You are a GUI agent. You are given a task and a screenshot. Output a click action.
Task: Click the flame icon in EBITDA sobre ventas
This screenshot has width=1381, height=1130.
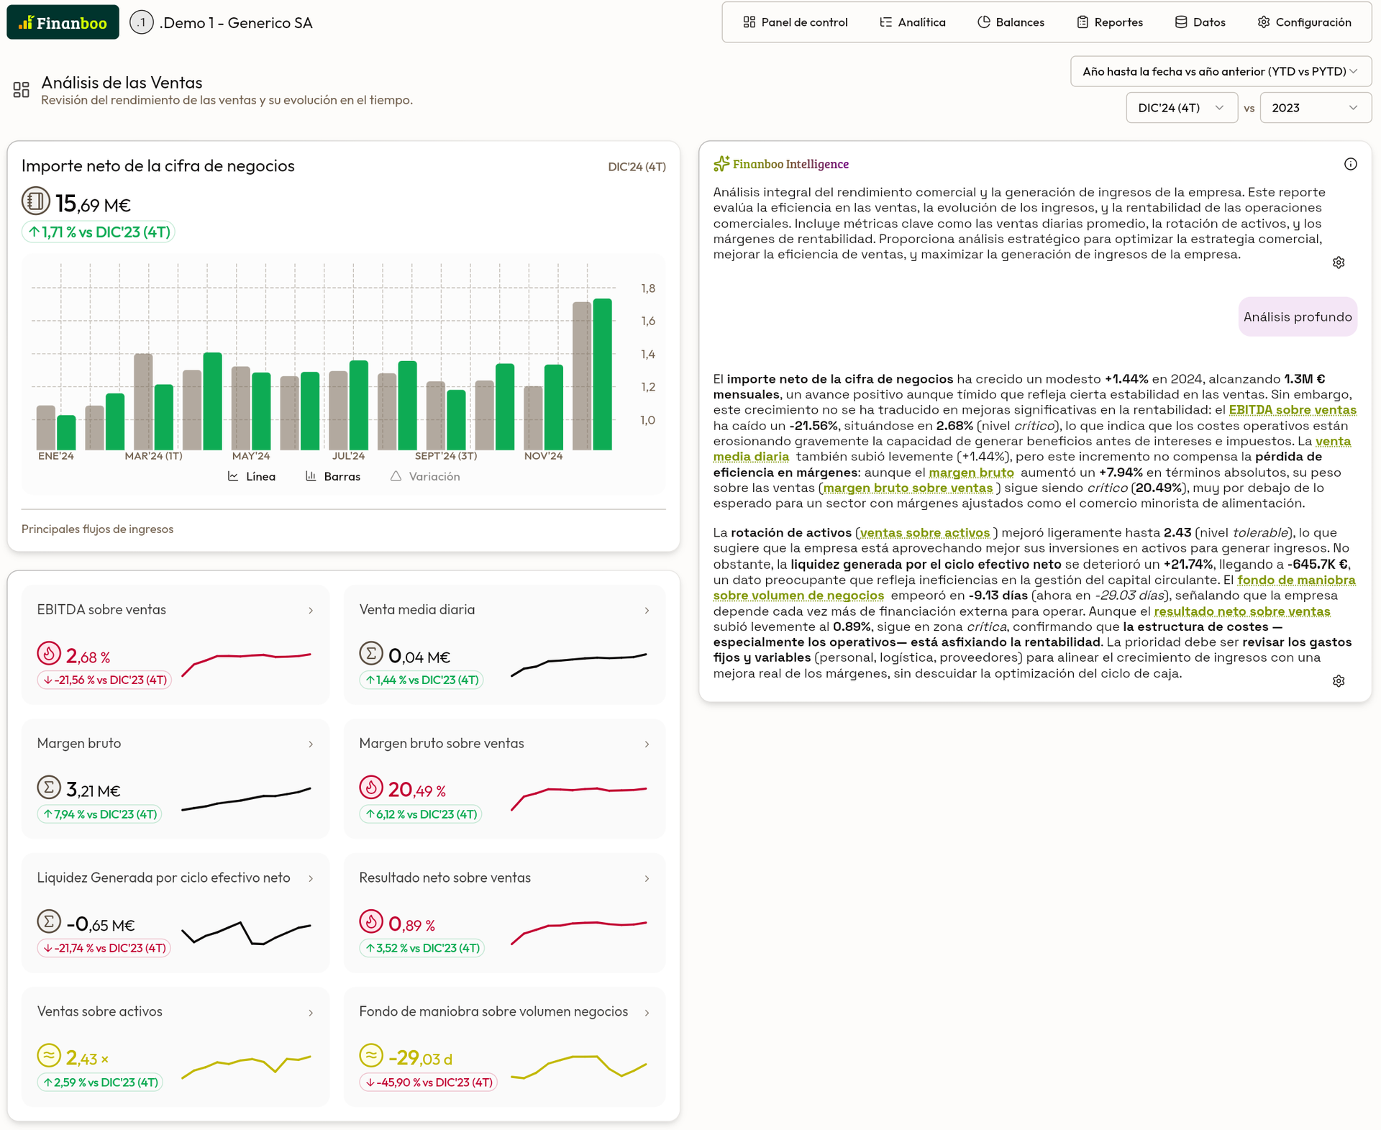pyautogui.click(x=49, y=653)
